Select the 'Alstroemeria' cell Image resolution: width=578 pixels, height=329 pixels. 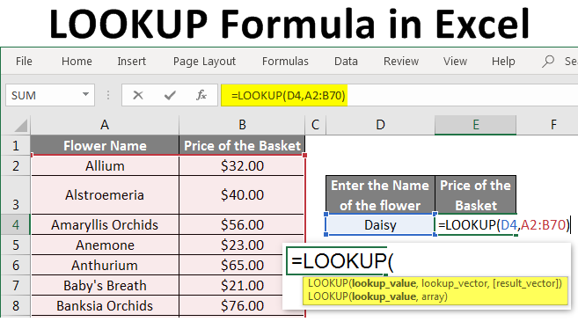point(105,195)
